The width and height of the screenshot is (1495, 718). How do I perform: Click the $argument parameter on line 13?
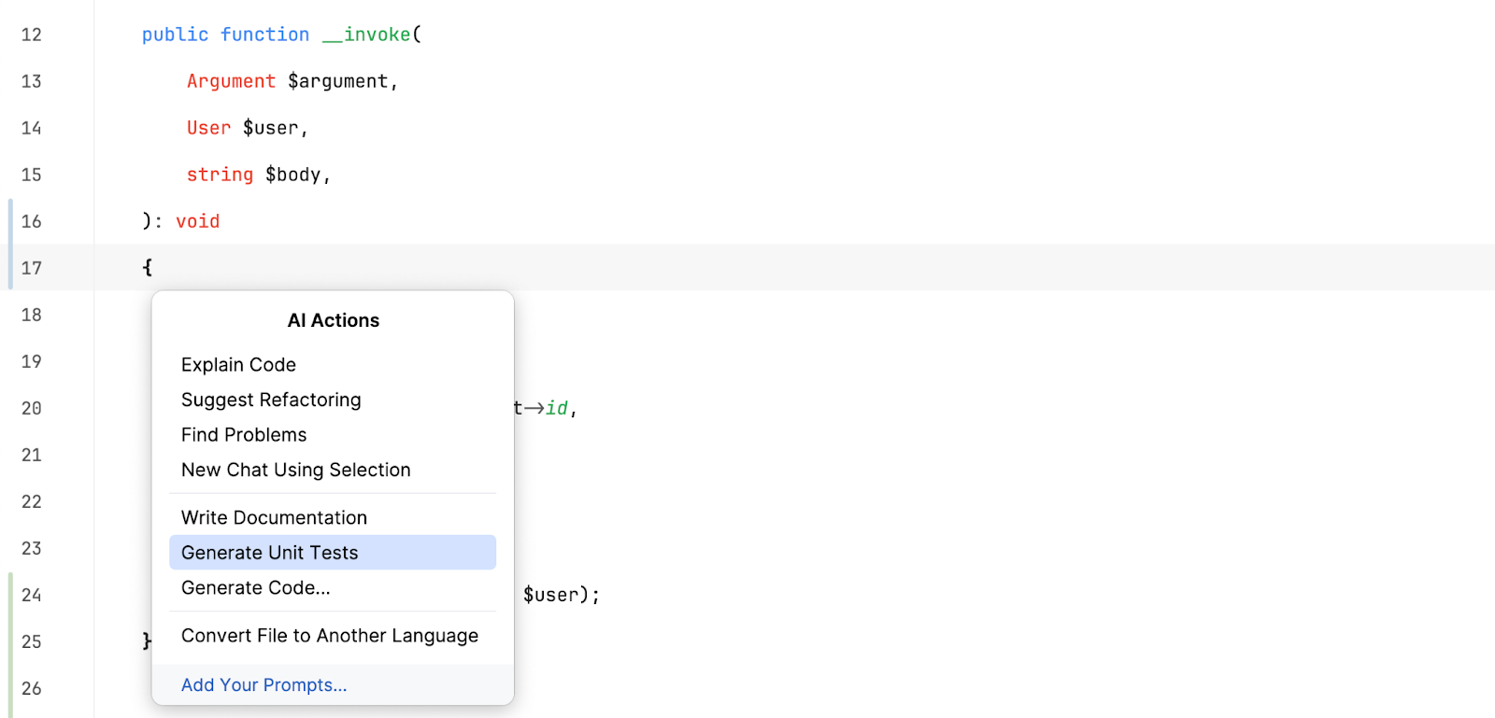point(337,81)
